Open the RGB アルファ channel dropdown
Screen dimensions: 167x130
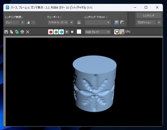[98, 32]
